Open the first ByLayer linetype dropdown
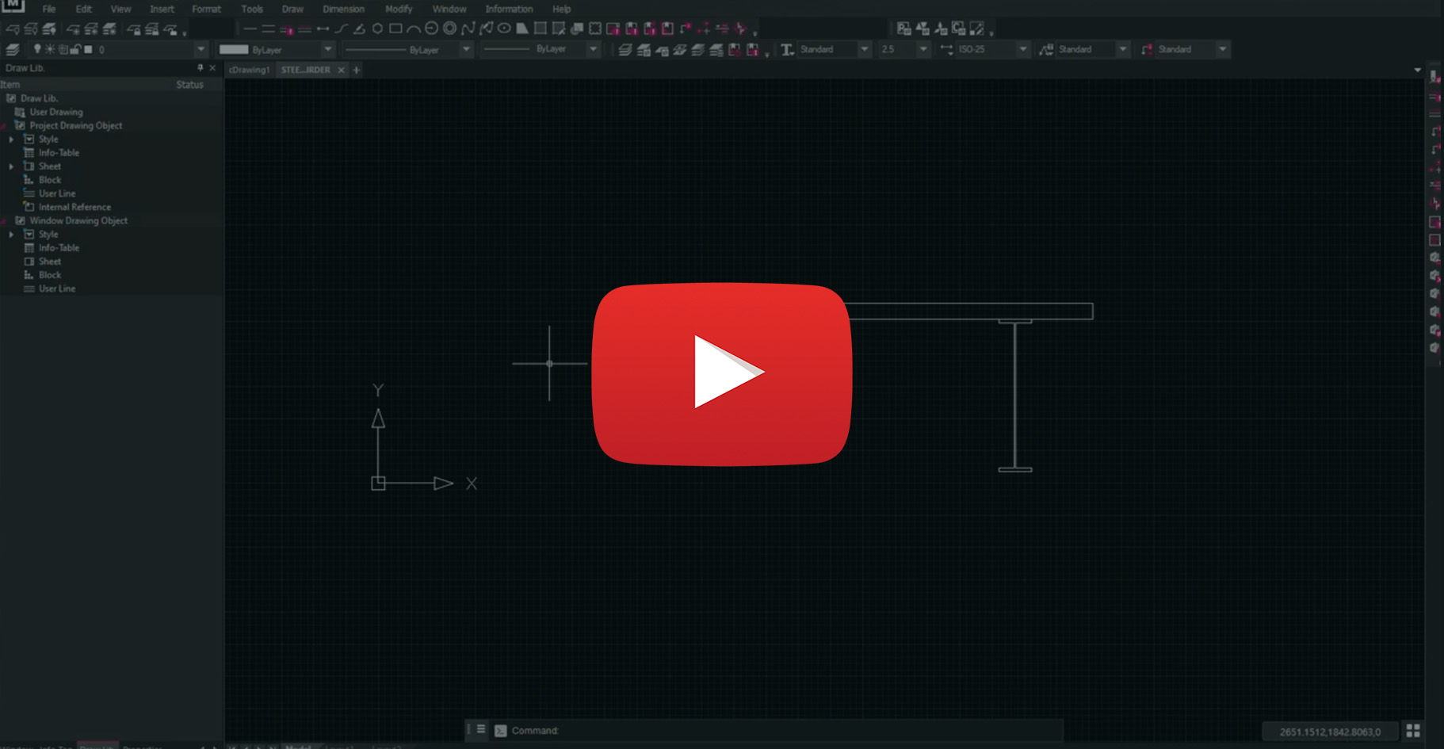Screen dimensions: 1444x749 [466, 49]
